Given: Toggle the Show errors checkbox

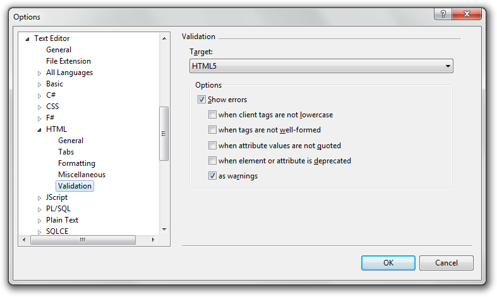Looking at the screenshot, I should [x=202, y=100].
